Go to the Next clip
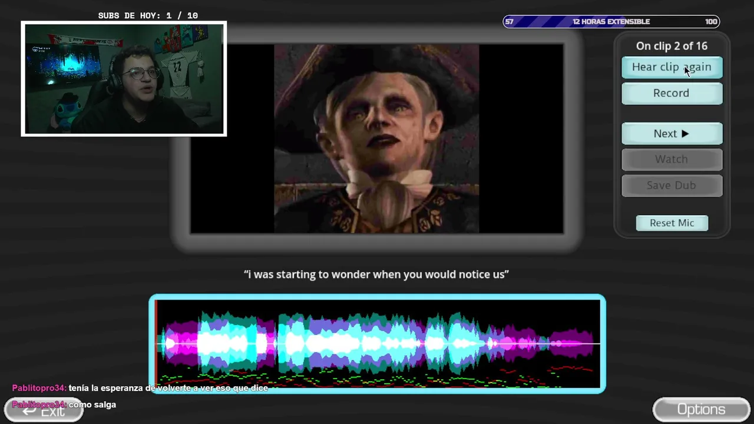Viewport: 754px width, 424px height. click(x=672, y=134)
